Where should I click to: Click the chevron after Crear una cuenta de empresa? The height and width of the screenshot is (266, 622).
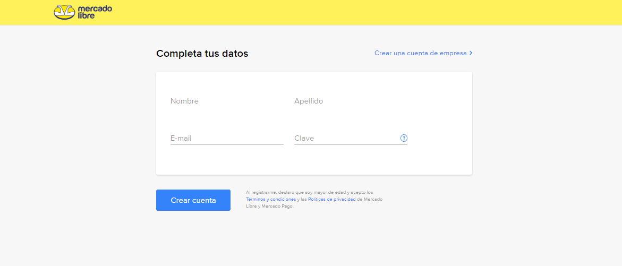[x=471, y=53]
